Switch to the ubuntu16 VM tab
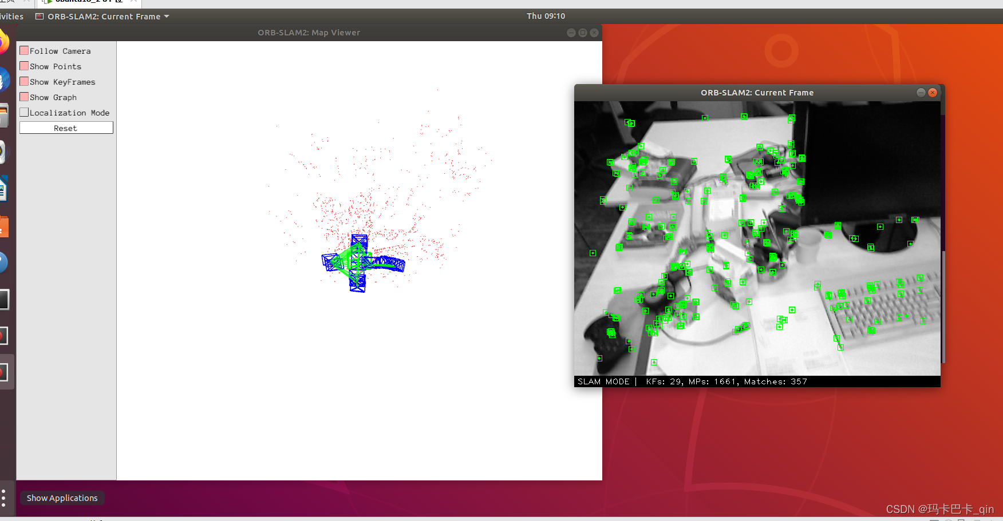1003x521 pixels. click(x=88, y=2)
